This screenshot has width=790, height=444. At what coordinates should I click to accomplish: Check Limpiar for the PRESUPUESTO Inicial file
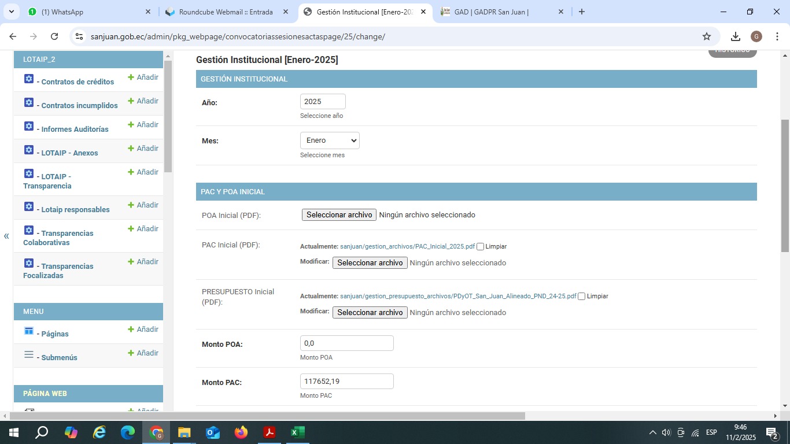582,297
